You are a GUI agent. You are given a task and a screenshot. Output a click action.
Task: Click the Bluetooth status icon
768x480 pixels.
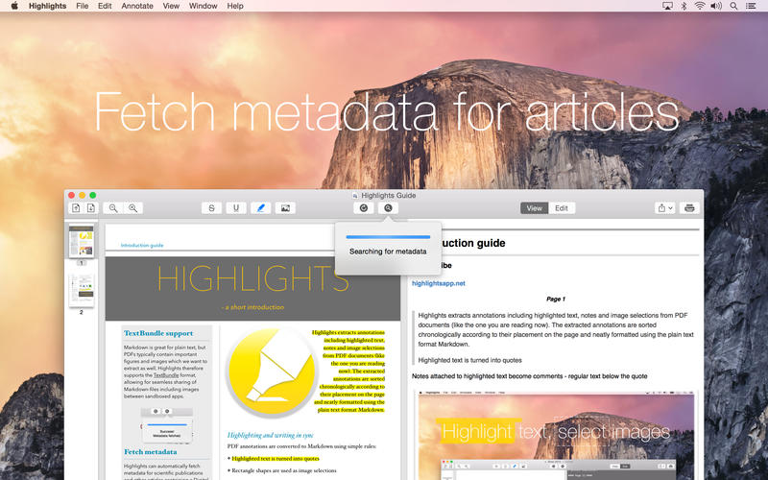coord(684,6)
